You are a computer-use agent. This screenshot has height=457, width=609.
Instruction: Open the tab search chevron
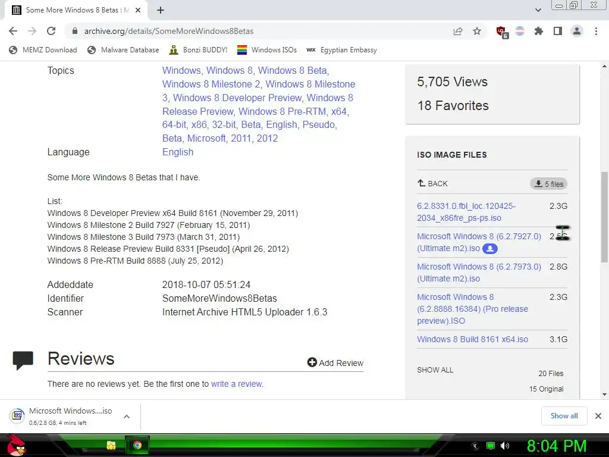click(x=538, y=10)
